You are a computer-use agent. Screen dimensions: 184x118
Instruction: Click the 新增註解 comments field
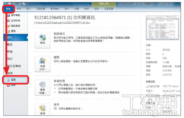coord(167,75)
